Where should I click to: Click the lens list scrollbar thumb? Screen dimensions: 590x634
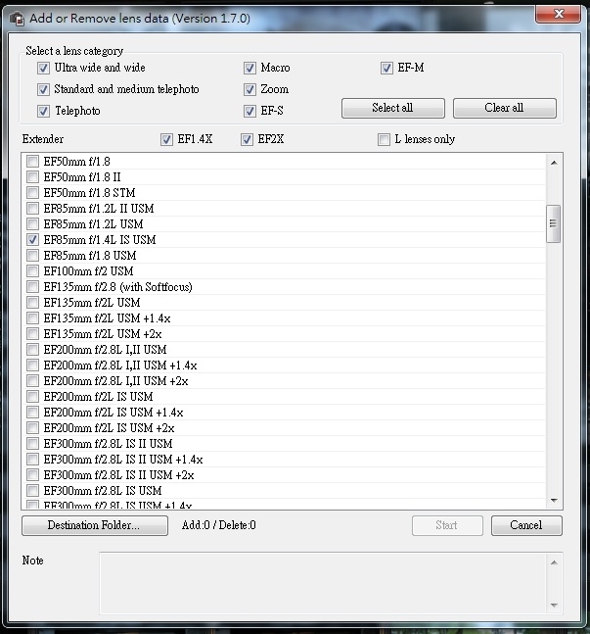tap(553, 223)
